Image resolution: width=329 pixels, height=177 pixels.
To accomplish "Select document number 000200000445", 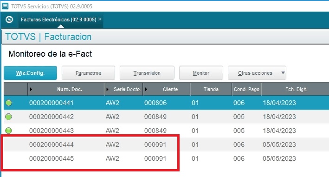I will [52, 158].
